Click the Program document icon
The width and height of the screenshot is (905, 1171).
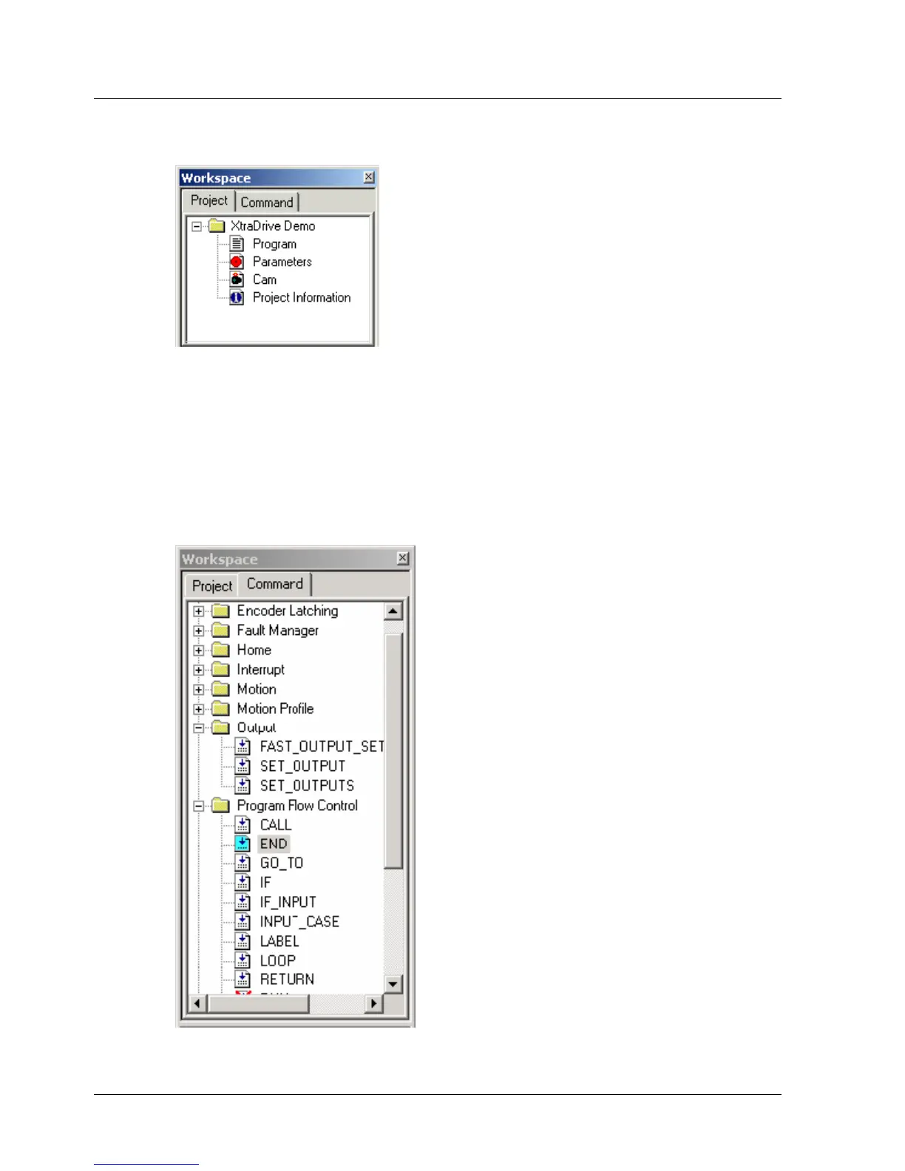pyautogui.click(x=237, y=244)
